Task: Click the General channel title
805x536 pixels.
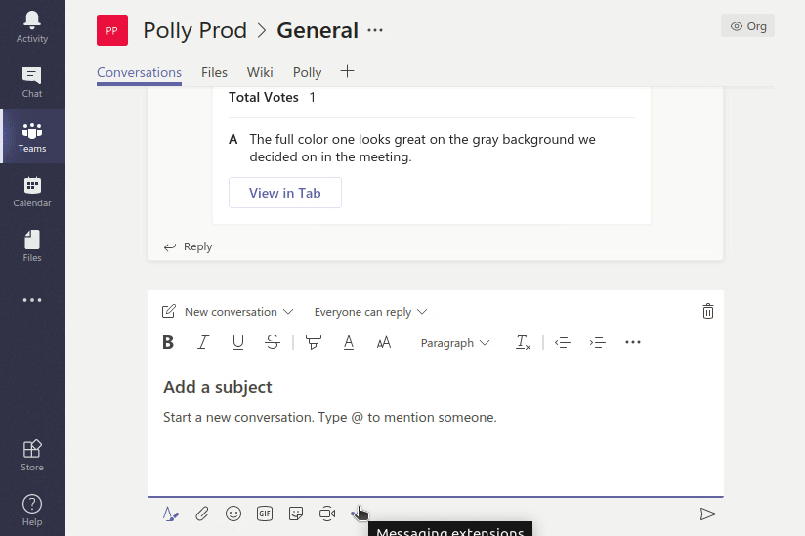Action: (318, 30)
